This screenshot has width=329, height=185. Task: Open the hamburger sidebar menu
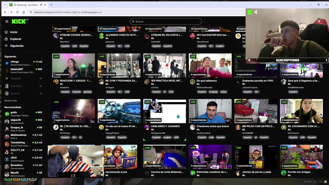point(7,22)
